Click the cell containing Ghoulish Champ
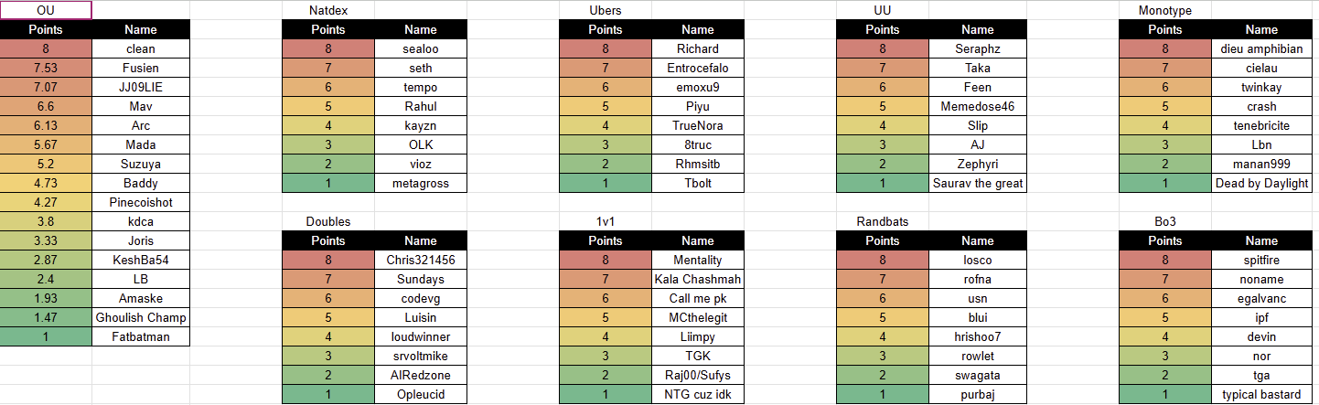Screen dimensions: 1319x405 click(141, 317)
